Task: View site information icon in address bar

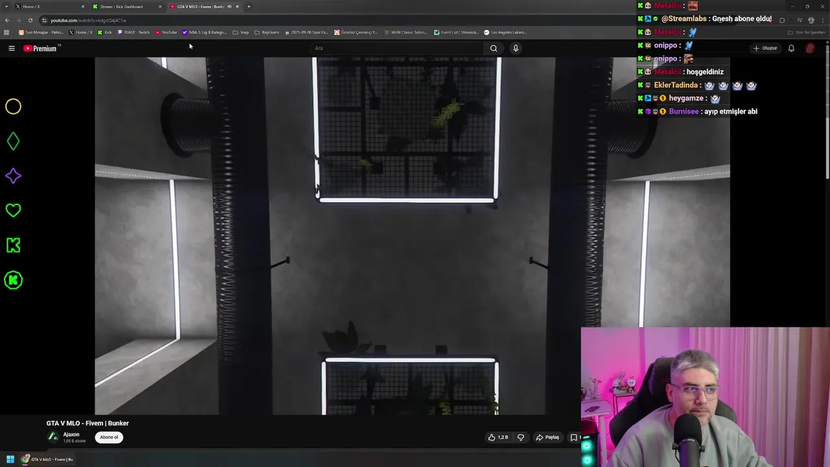Action: click(x=44, y=20)
